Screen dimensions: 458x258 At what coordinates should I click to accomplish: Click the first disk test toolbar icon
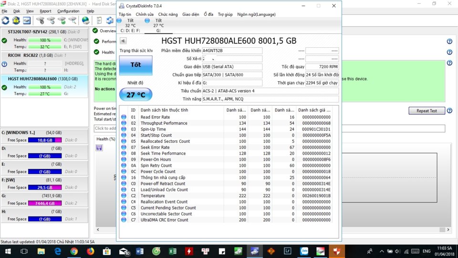tap(40, 21)
